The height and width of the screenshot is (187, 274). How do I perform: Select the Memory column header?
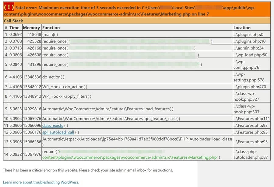[31, 27]
